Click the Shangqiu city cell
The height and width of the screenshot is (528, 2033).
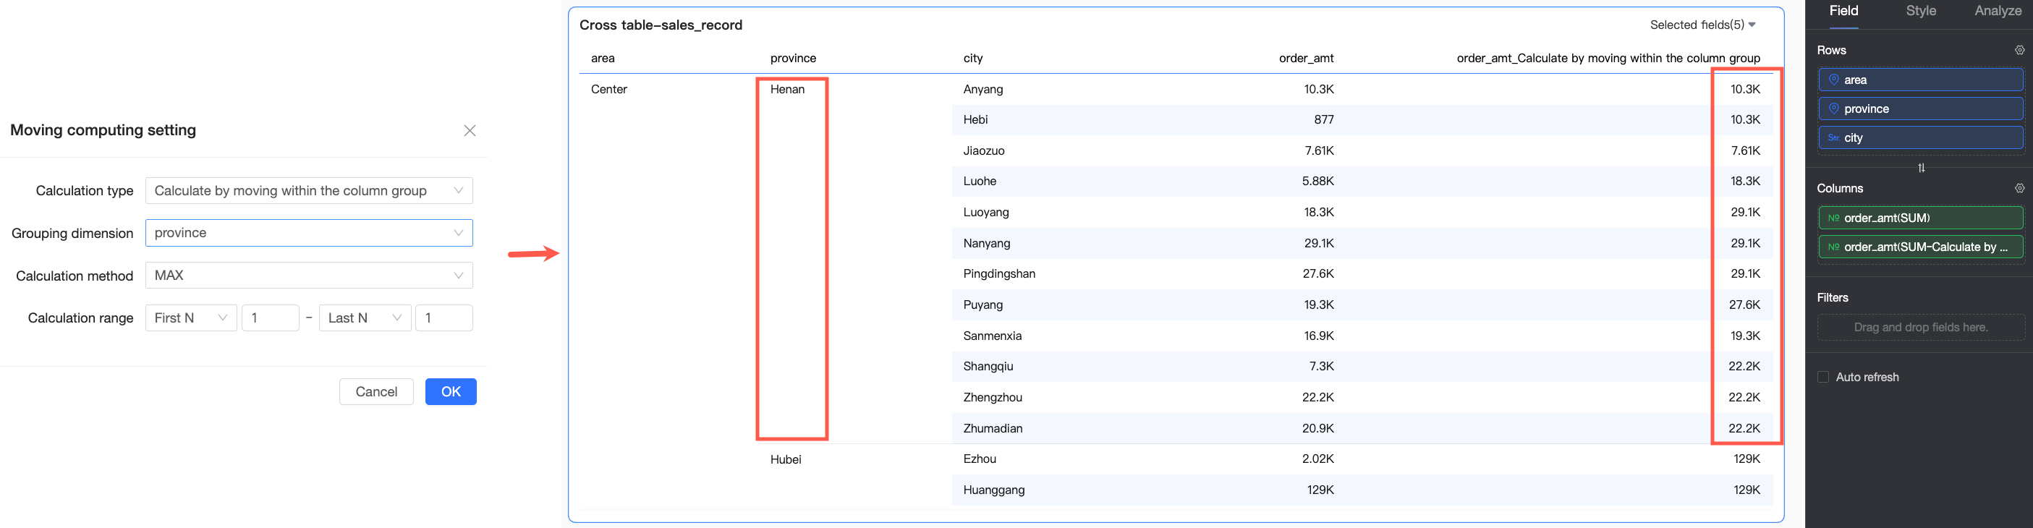tap(988, 366)
